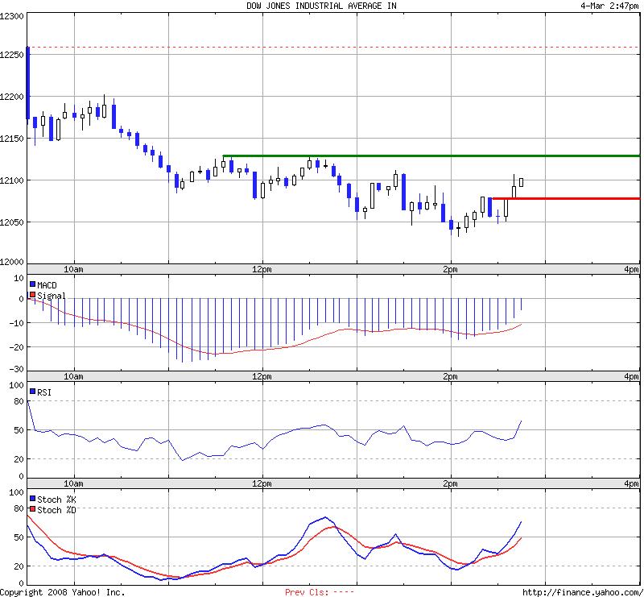Click the dashed red previous-close line
Image resolution: width=644 pixels, height=597 pixels.
pos(333,48)
